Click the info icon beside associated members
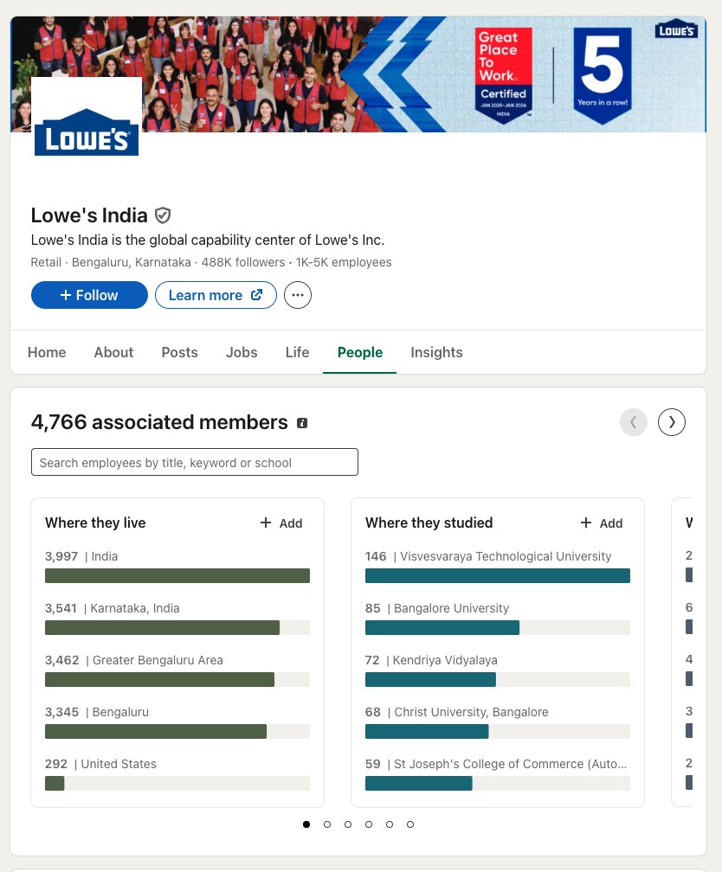Screen dimensions: 722x872 coord(302,423)
